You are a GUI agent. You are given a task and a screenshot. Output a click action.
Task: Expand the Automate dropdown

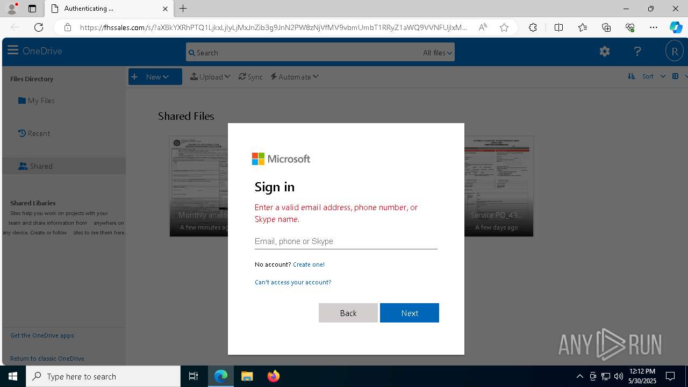pos(295,77)
